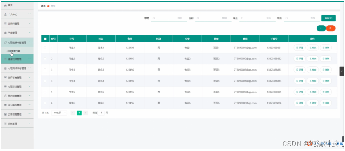Viewport: 345px width, 151px height.
Task: Click email cell 773890003@qq.com
Action: click(x=245, y=70)
